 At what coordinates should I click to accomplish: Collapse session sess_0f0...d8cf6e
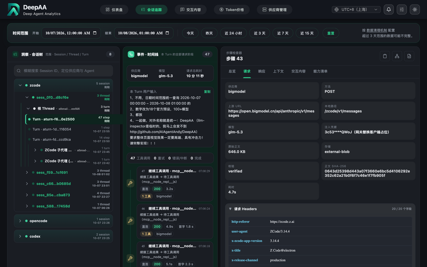pos(27,97)
